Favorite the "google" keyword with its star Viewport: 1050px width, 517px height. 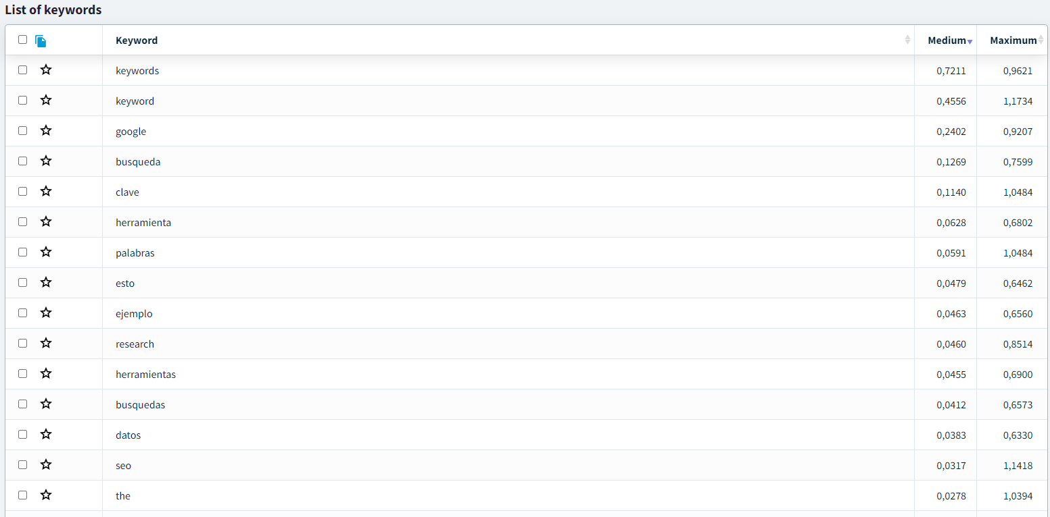click(x=46, y=131)
